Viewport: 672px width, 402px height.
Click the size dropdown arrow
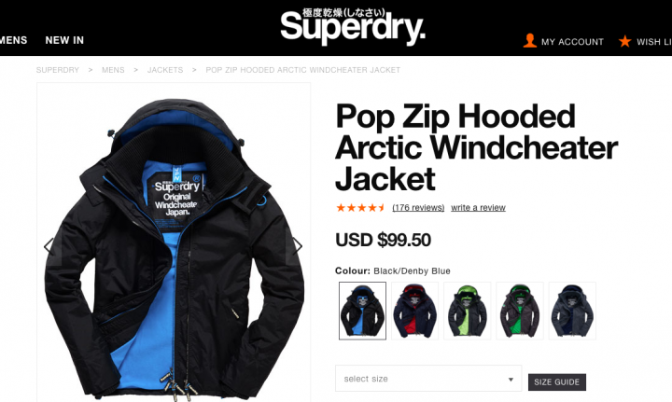click(511, 380)
